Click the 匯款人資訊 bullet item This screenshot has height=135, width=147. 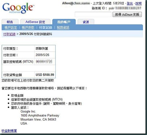[x=20, y=107]
